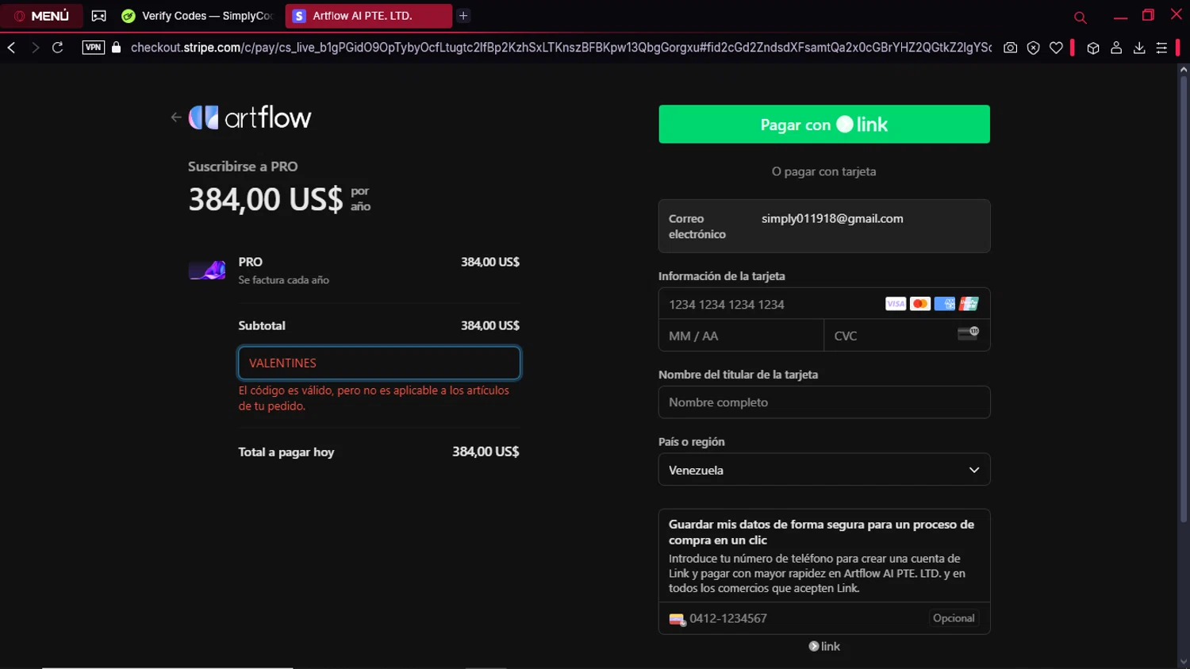This screenshot has width=1190, height=669.
Task: Click the MM / AA expiry field
Action: [741, 336]
